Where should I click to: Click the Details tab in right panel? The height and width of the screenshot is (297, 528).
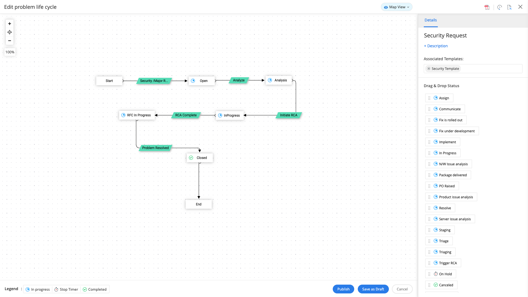point(430,20)
